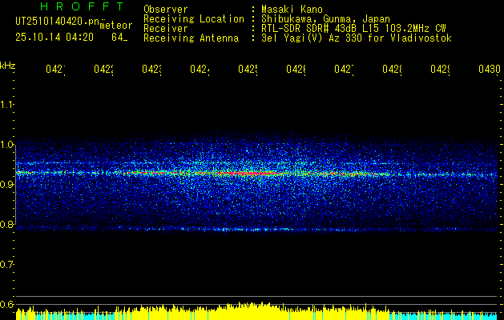The height and width of the screenshot is (320, 504).
Task: Click the 'meteor' label
Action: 116,26
